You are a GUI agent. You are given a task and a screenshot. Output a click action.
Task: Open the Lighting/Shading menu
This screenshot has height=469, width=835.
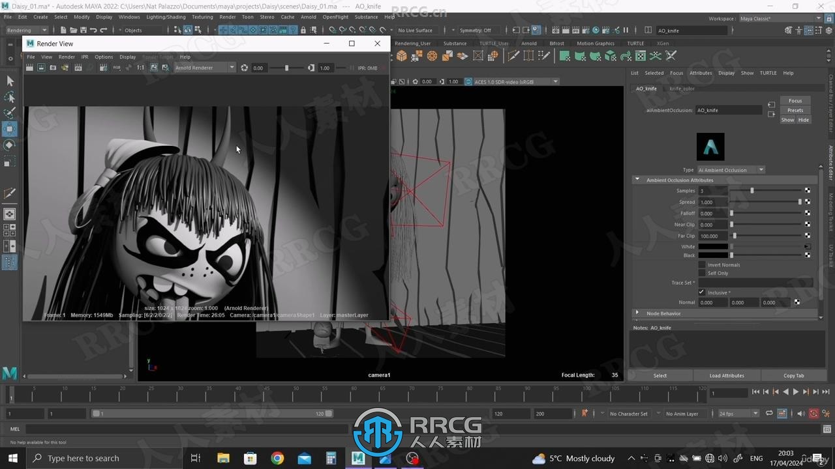[x=166, y=17]
